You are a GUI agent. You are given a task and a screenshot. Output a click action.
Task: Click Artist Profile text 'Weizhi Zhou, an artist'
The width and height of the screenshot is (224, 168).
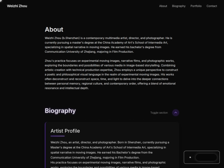pos(110,150)
